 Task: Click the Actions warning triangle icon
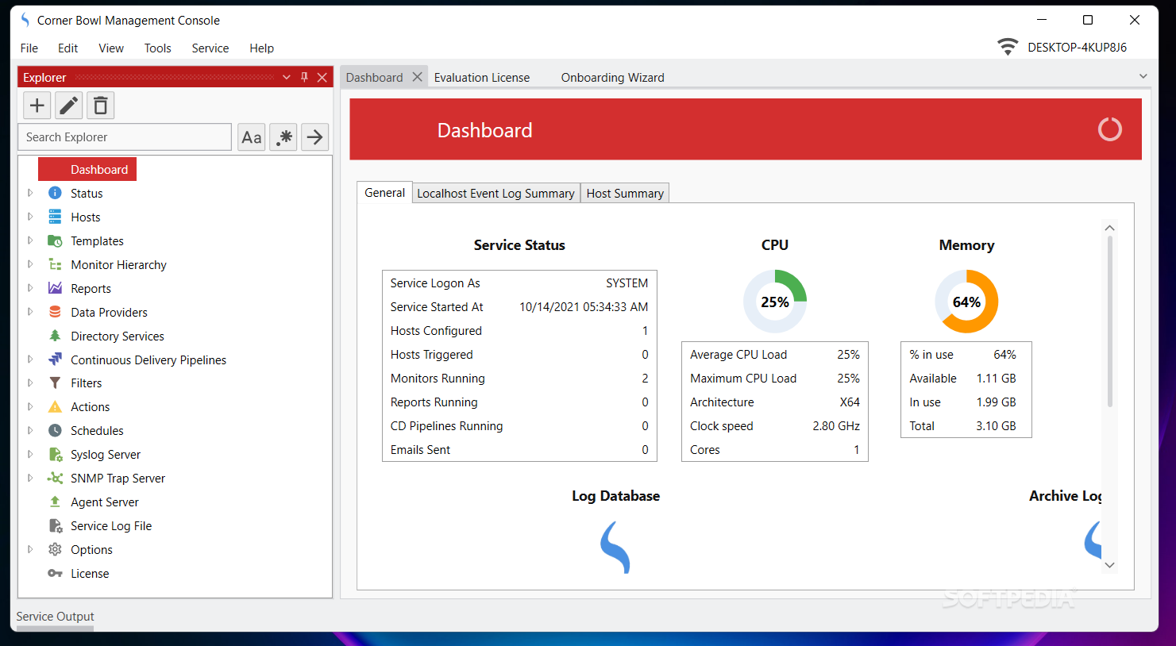click(x=55, y=406)
